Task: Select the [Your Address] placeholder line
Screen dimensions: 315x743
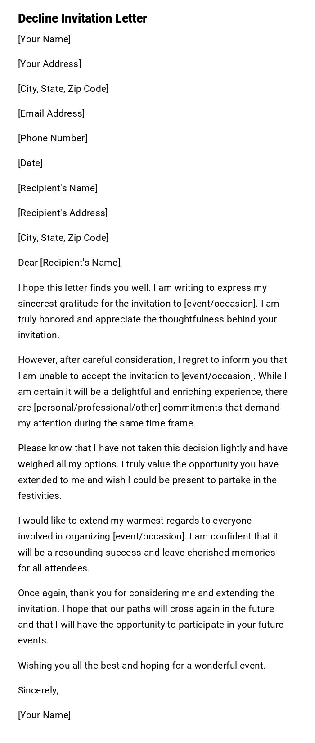Action: (x=49, y=64)
